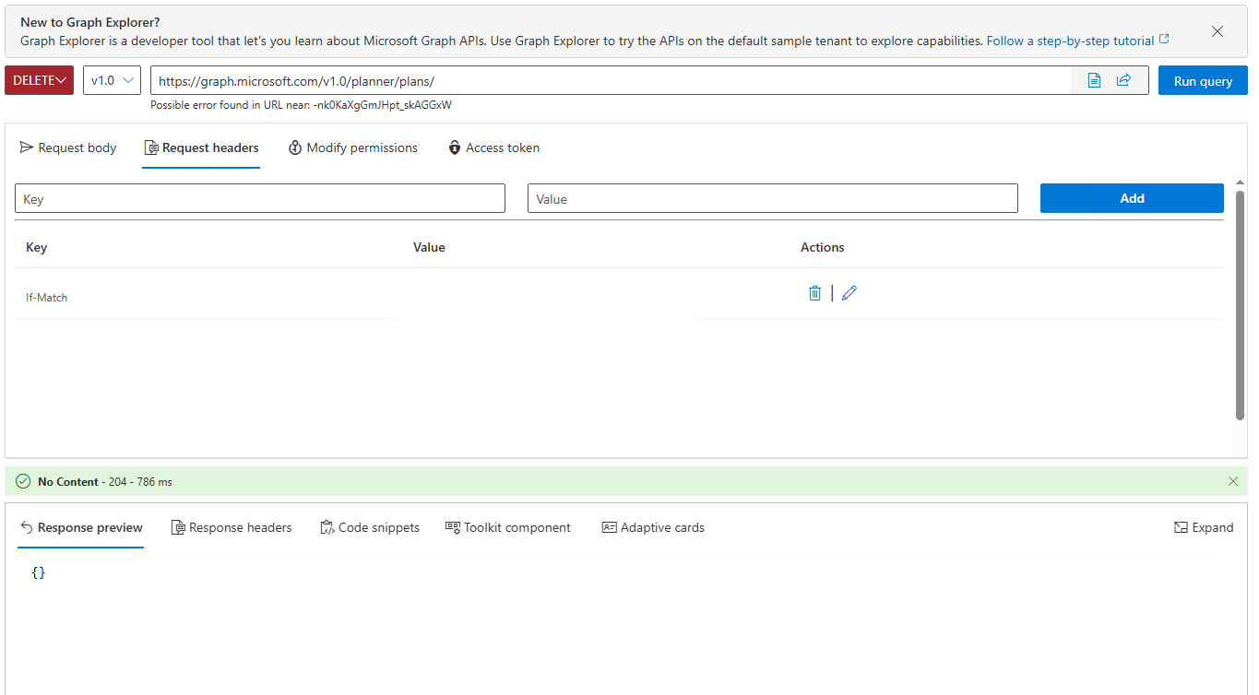Focus the header Key input field
This screenshot has width=1259, height=695.
pyautogui.click(x=260, y=198)
